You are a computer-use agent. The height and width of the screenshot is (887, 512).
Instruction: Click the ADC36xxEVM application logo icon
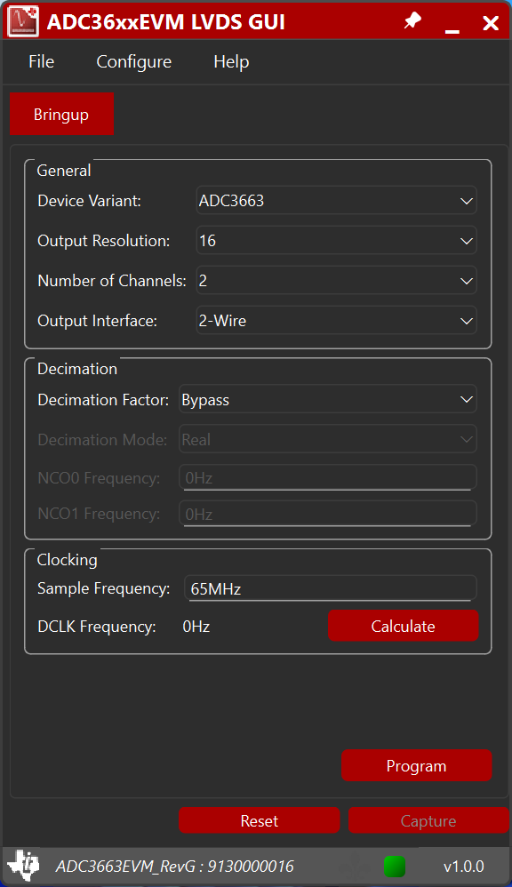(x=23, y=20)
